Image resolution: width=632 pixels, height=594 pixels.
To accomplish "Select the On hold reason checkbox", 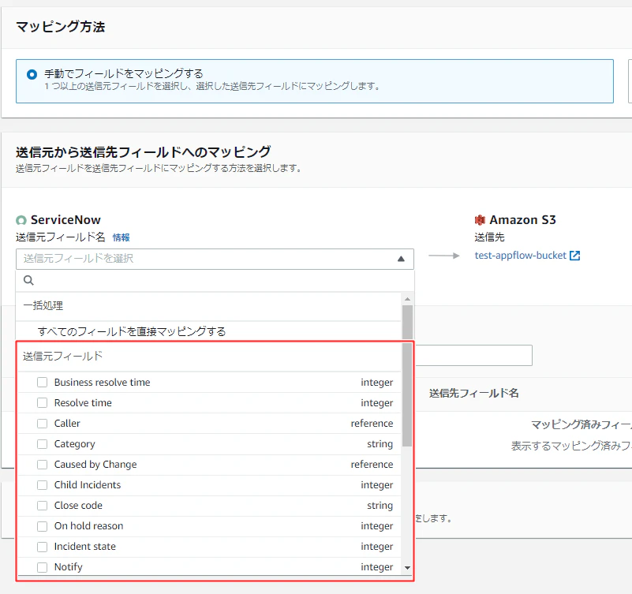I will [x=43, y=526].
